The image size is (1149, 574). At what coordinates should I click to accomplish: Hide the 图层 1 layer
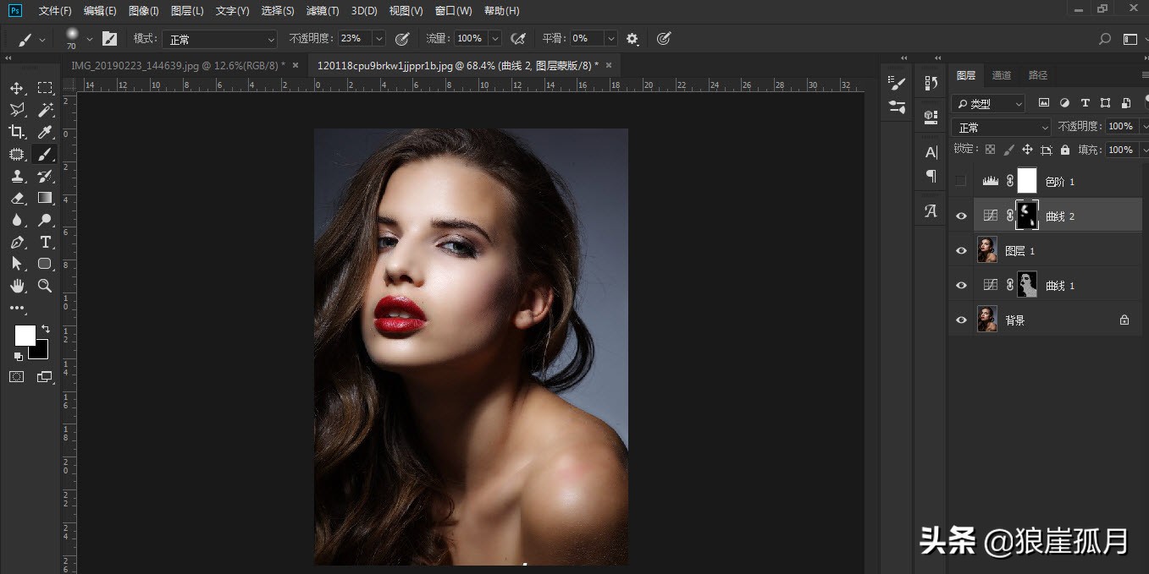960,251
